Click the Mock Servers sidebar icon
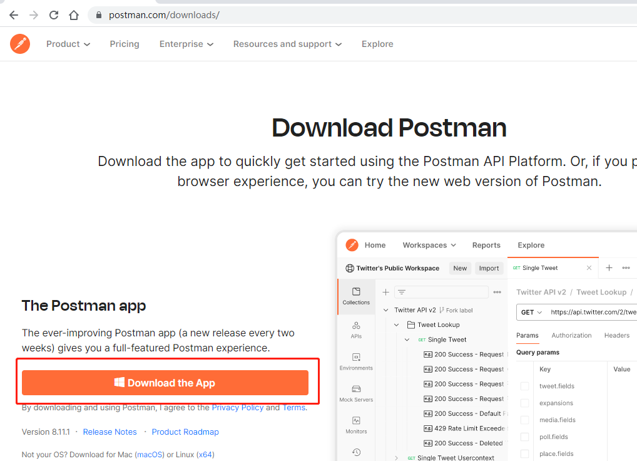The width and height of the screenshot is (637, 461). pyautogui.click(x=356, y=393)
